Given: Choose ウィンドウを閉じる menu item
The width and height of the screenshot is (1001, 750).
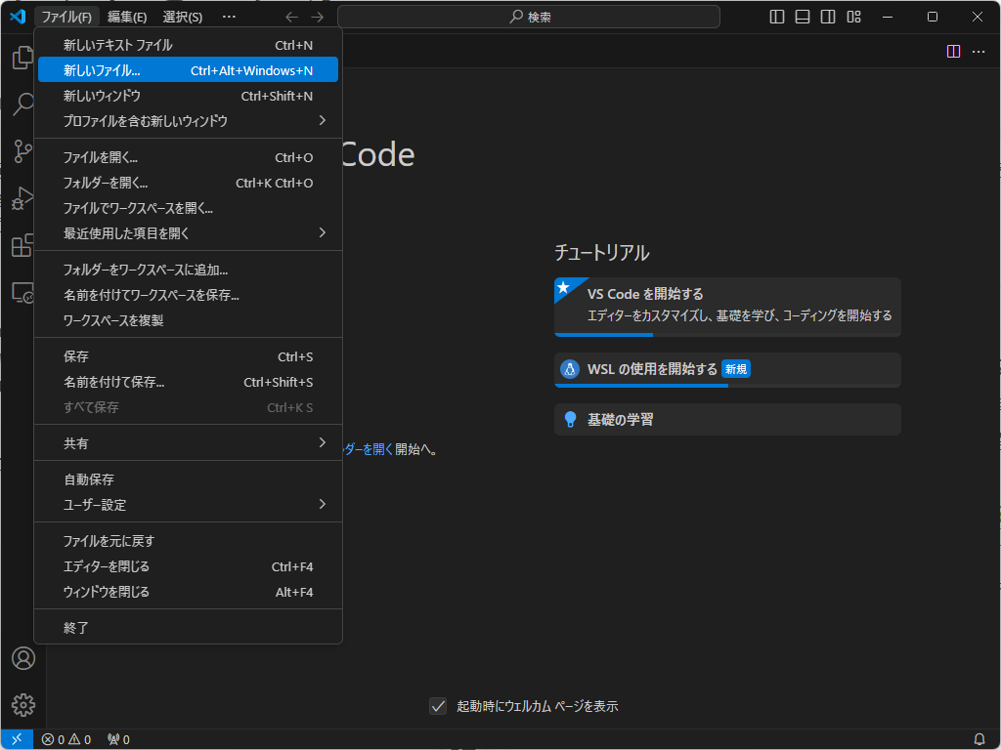Looking at the screenshot, I should click(x=188, y=592).
